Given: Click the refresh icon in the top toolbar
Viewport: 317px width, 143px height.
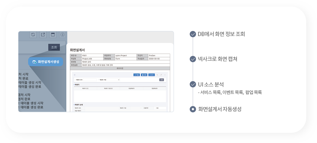Looking at the screenshot, I should tap(33, 35).
